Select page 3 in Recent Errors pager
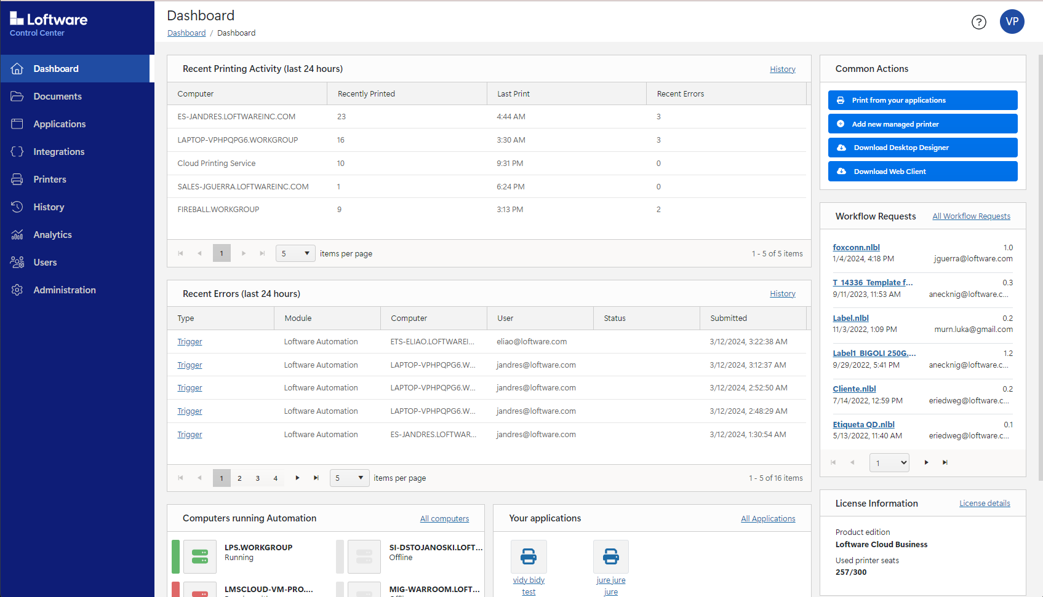The height and width of the screenshot is (597, 1043). 258,478
